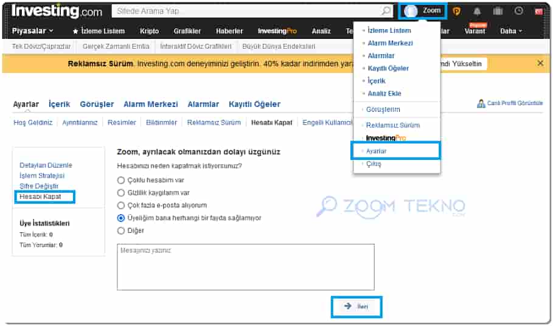Open the Ayrıntılarınız sub-tab
The height and width of the screenshot is (326, 553).
click(x=80, y=123)
